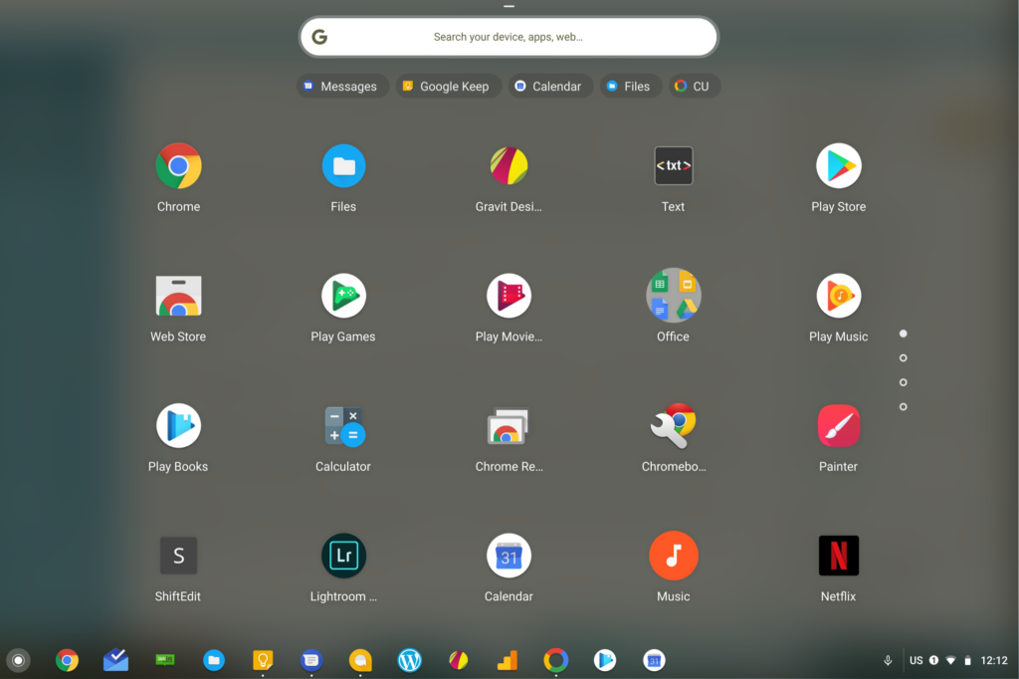1019x679 pixels.
Task: Switch to the second launcher page dot
Action: pyautogui.click(x=903, y=358)
